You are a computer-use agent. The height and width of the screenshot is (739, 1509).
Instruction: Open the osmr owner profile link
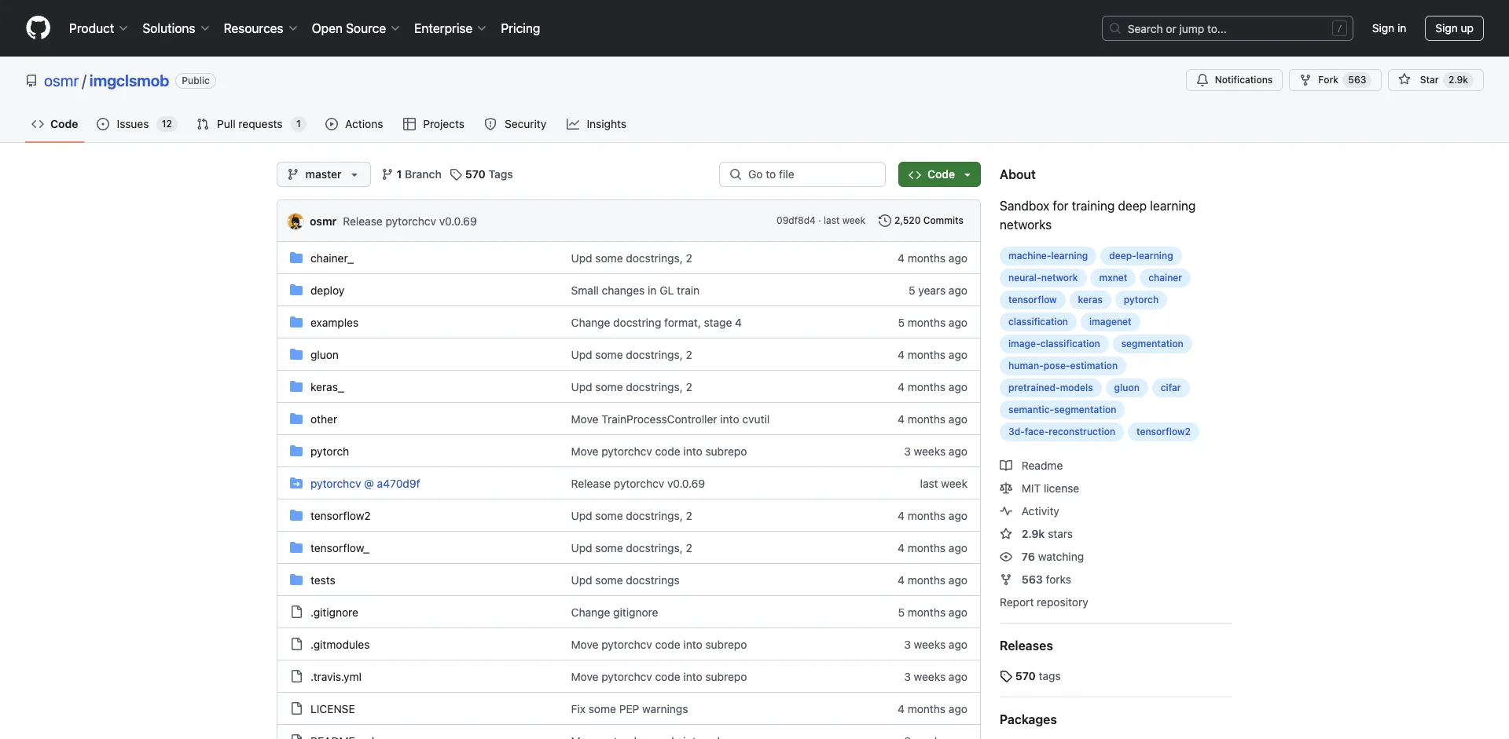[61, 81]
